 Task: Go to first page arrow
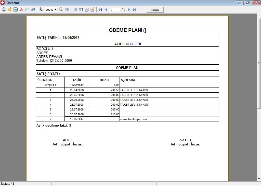[100, 9]
